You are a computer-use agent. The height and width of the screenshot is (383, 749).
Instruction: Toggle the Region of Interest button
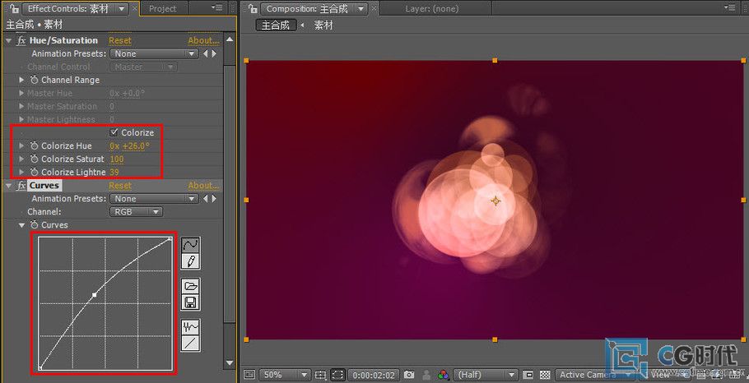528,375
